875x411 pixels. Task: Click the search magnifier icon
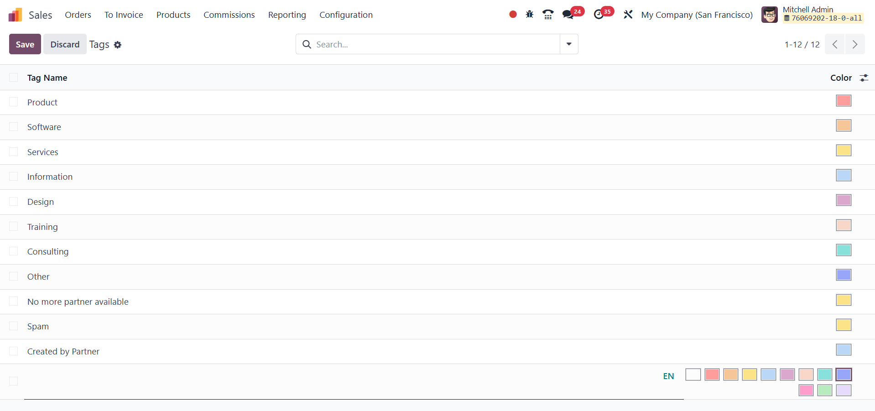pyautogui.click(x=307, y=44)
